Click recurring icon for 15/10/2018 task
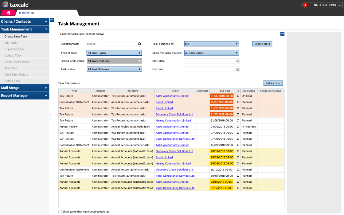The image size is (344, 215). click(x=238, y=170)
